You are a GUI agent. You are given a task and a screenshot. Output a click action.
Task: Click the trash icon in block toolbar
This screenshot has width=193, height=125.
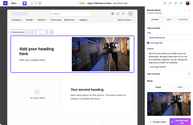pos(51,32)
